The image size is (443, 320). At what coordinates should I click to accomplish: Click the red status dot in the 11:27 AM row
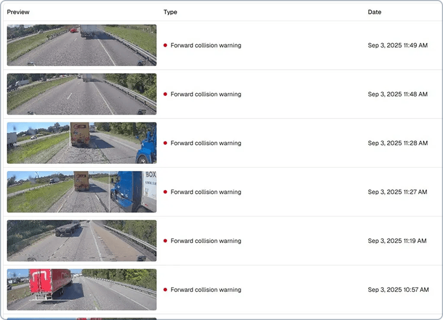tap(166, 192)
